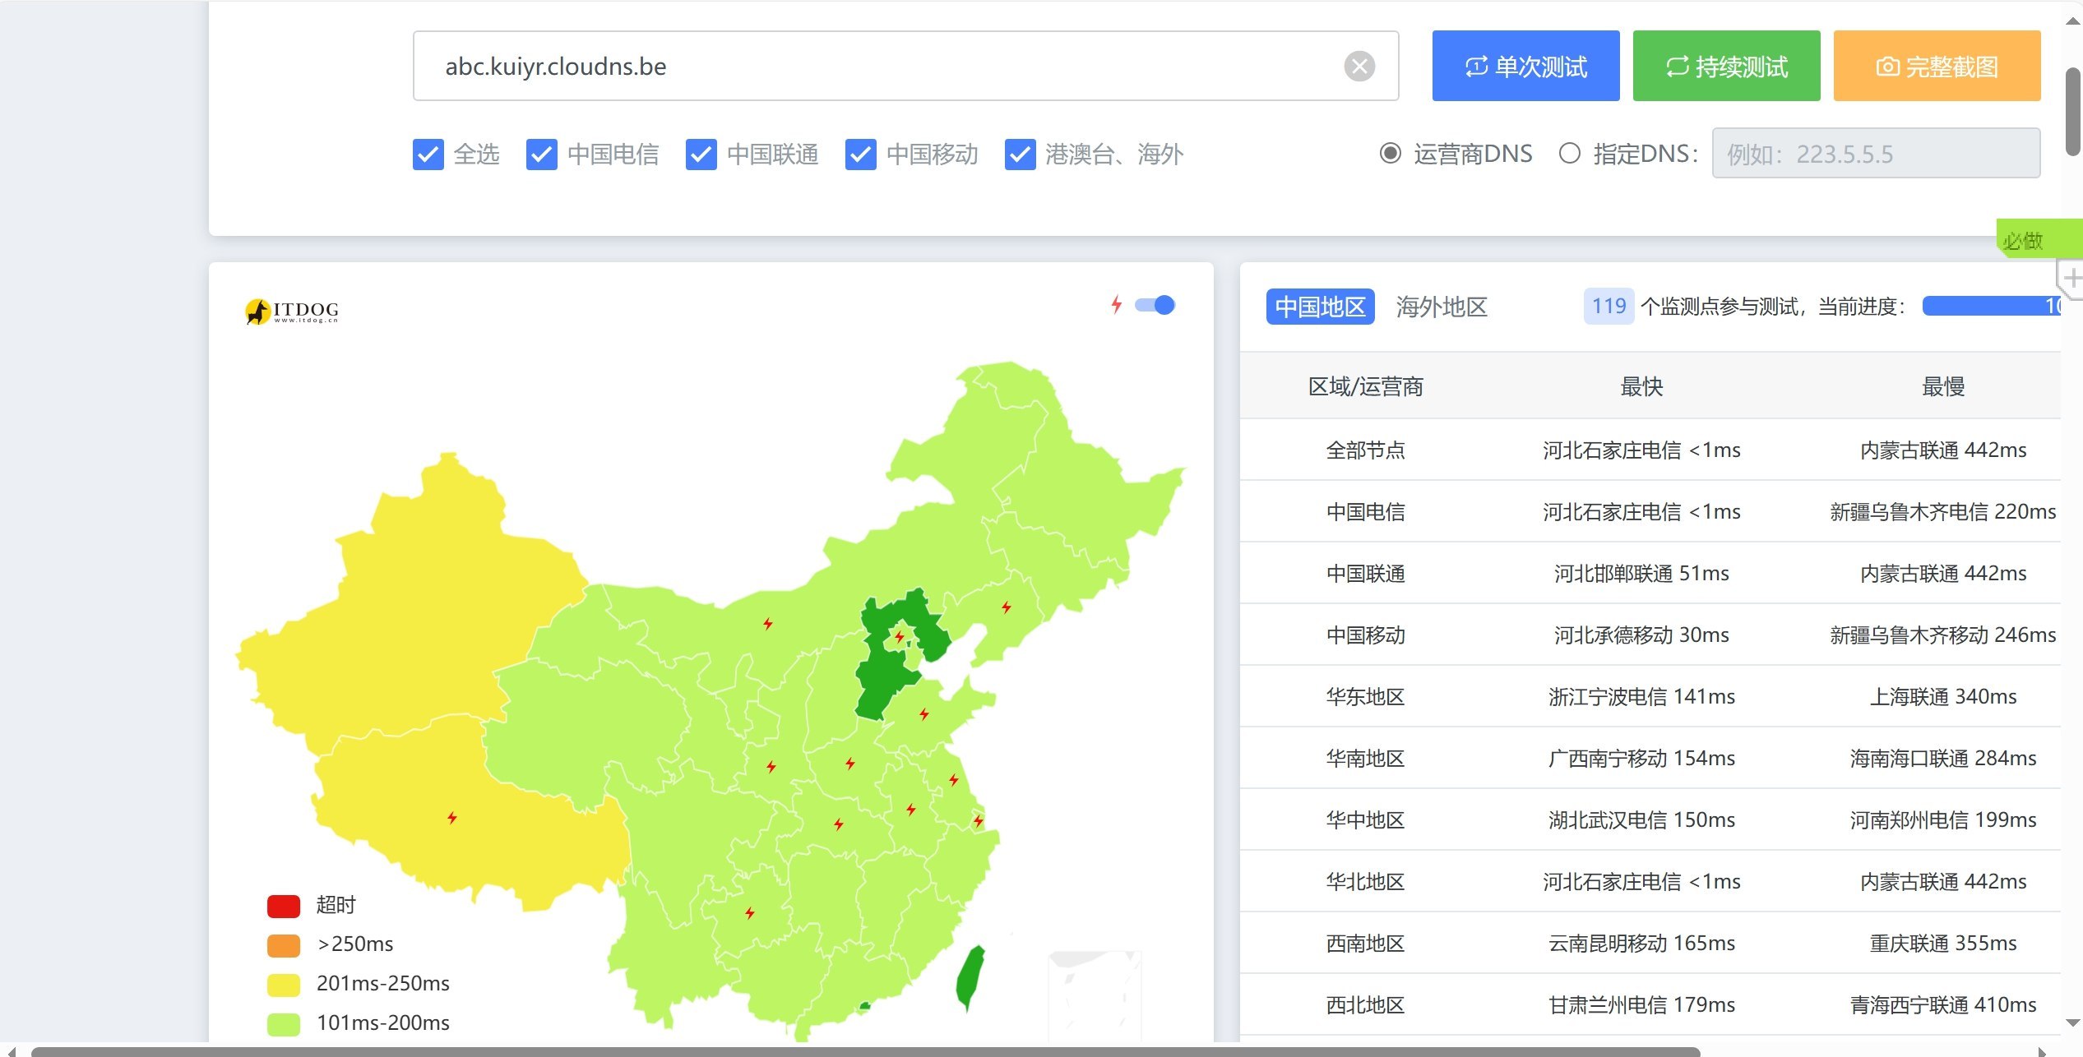Click the 完整截图 screenshot button
The height and width of the screenshot is (1057, 2083).
click(x=1936, y=66)
